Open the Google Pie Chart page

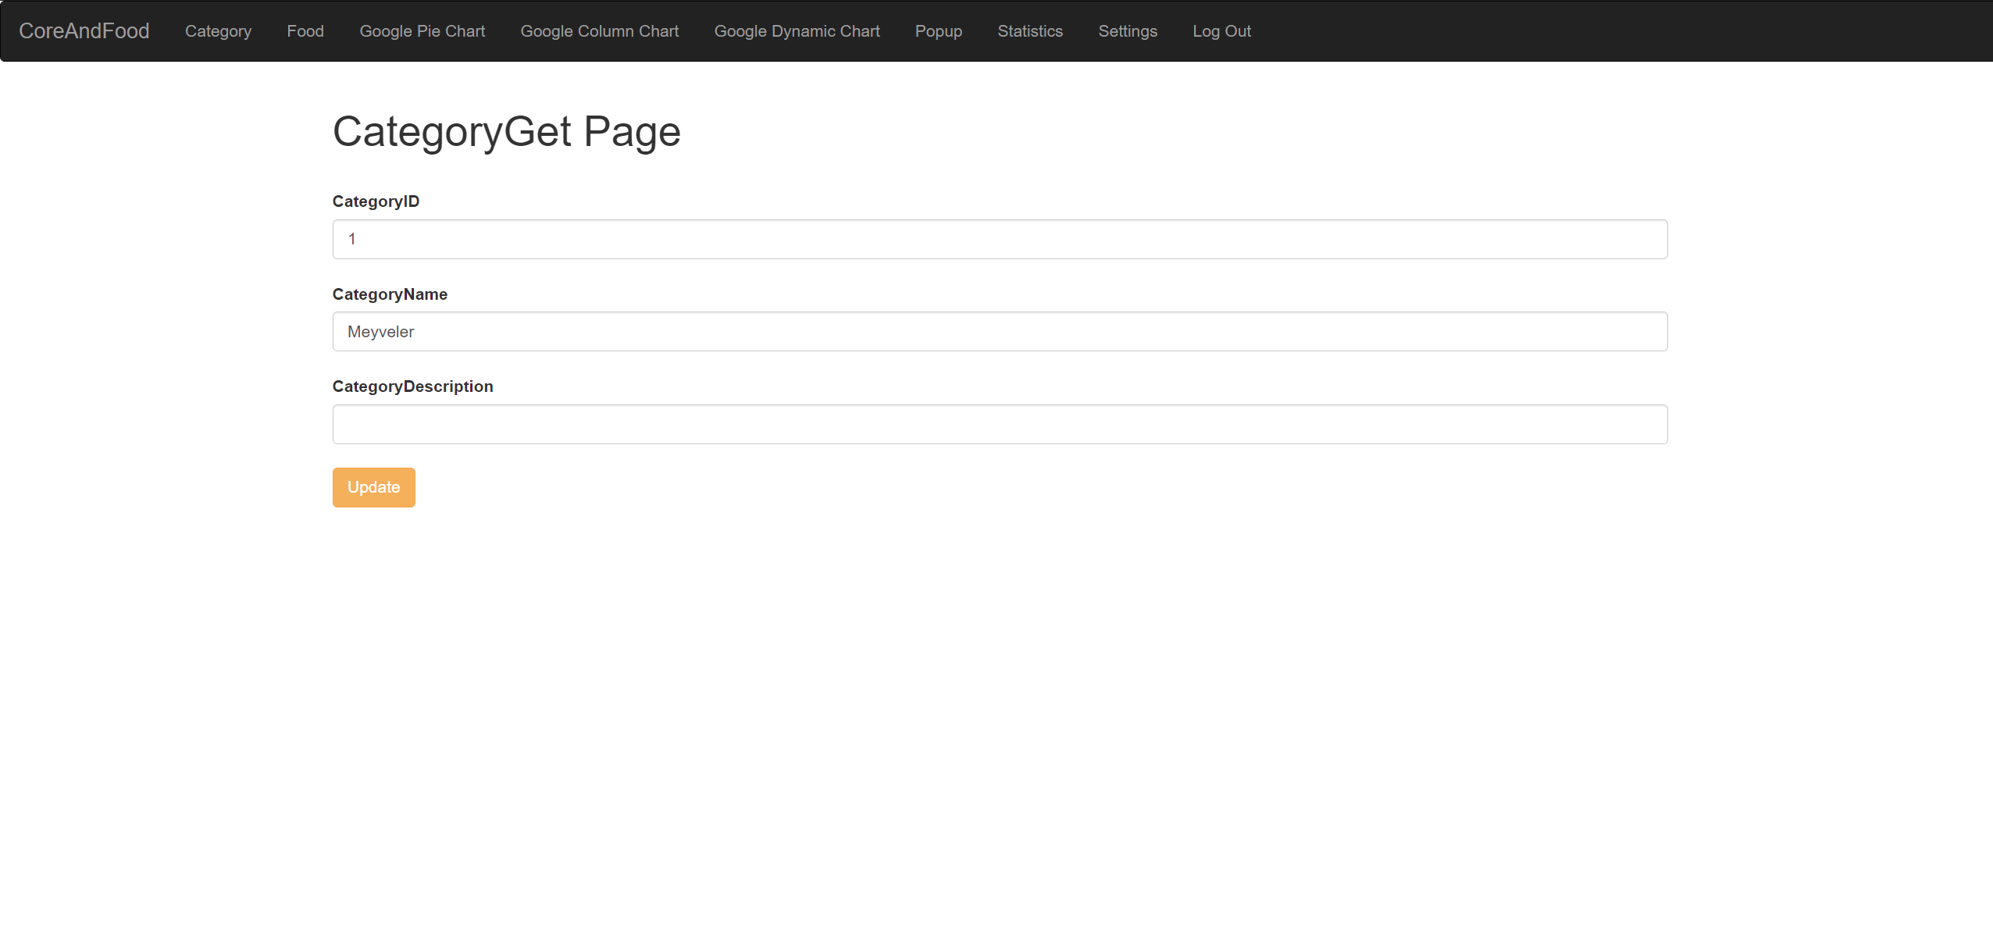tap(422, 30)
